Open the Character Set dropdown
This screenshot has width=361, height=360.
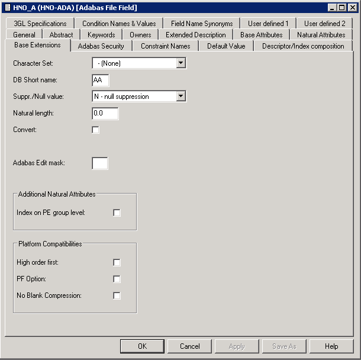(x=181, y=63)
